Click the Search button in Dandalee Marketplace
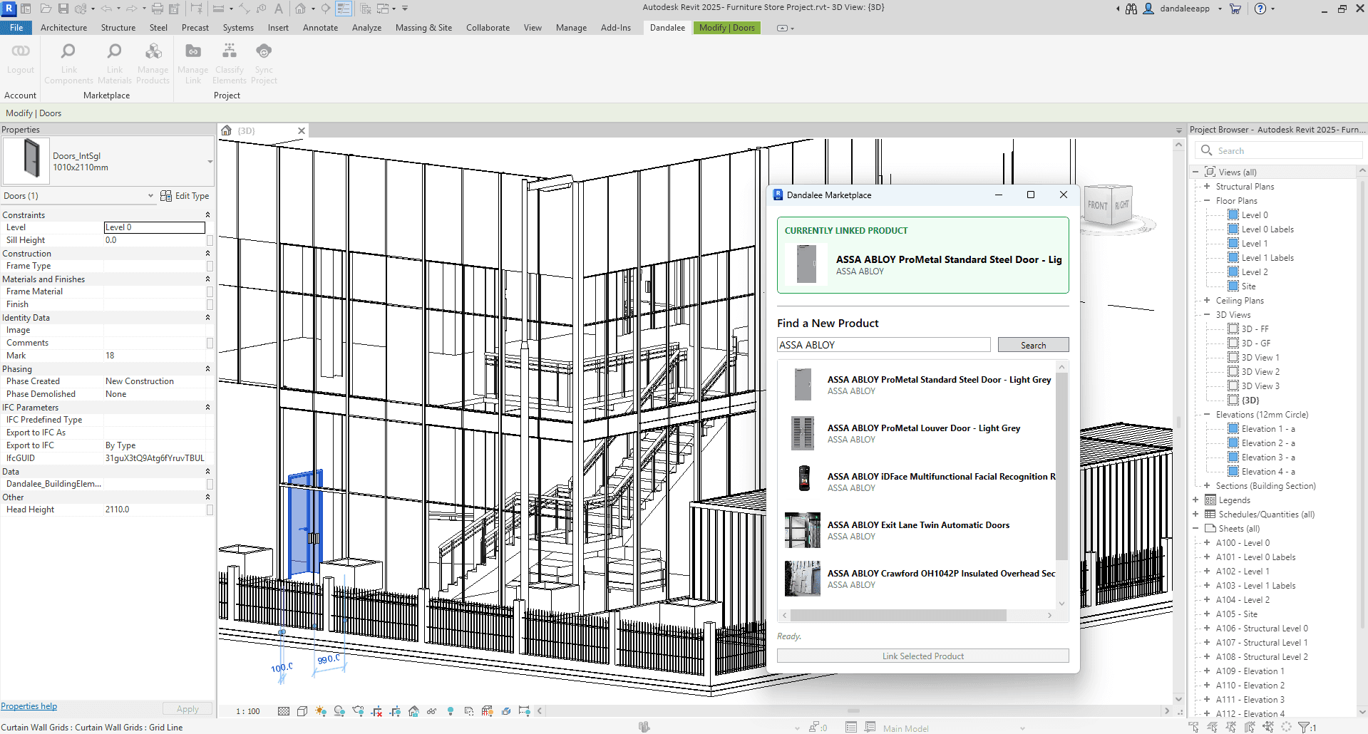Screen dimensions: 1368x734 [x=1033, y=345]
